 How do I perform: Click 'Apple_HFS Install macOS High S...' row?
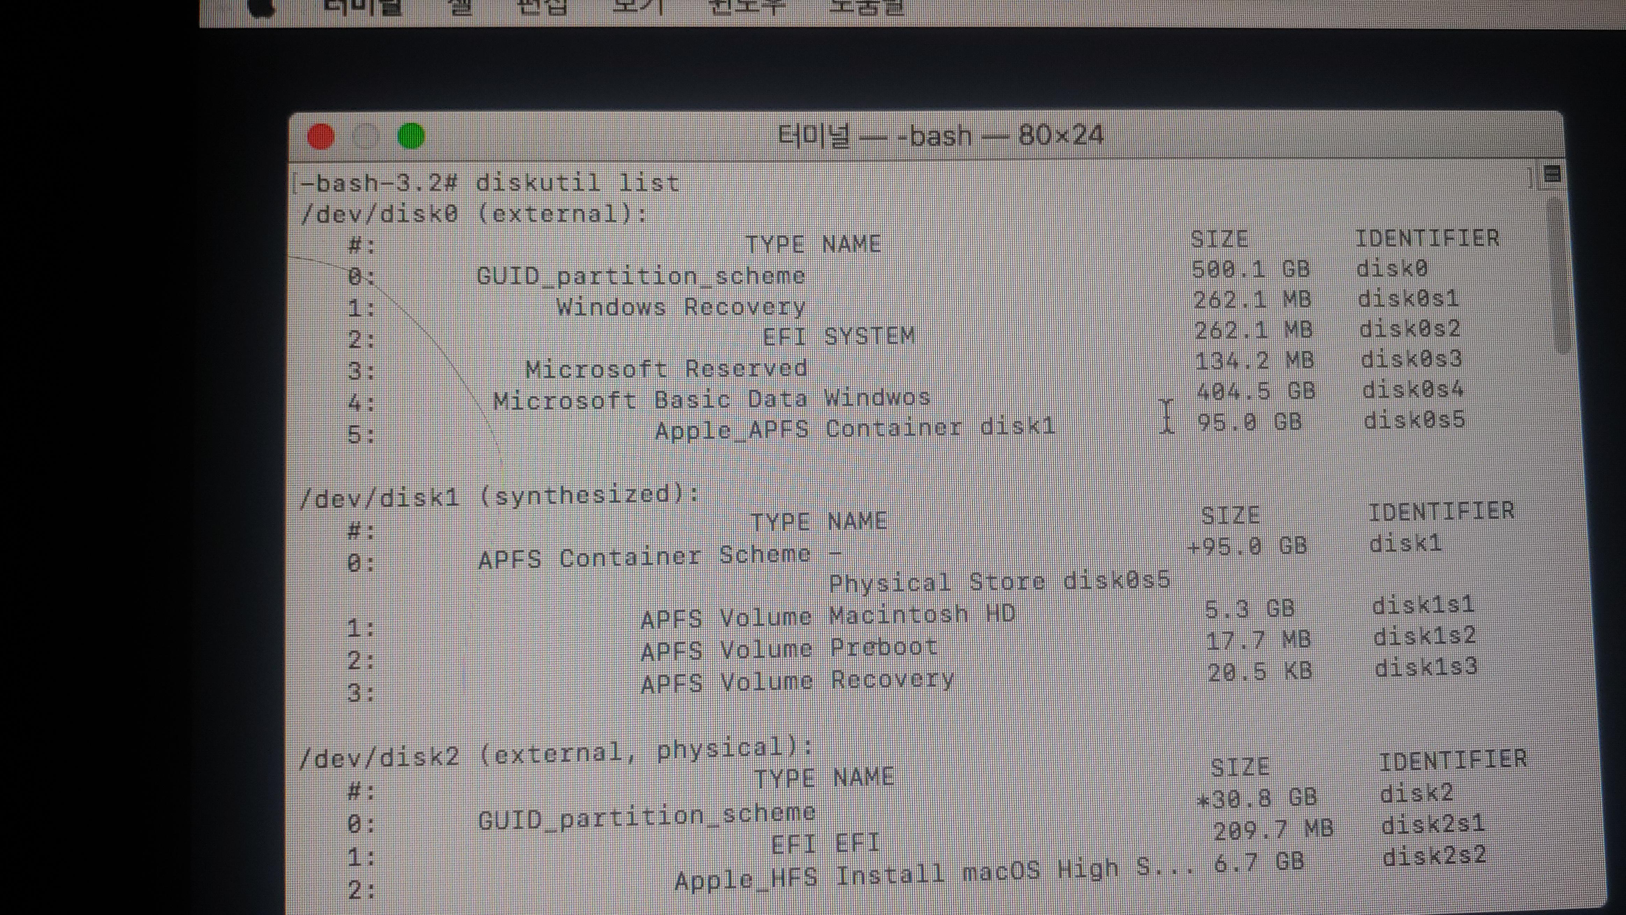(934, 874)
